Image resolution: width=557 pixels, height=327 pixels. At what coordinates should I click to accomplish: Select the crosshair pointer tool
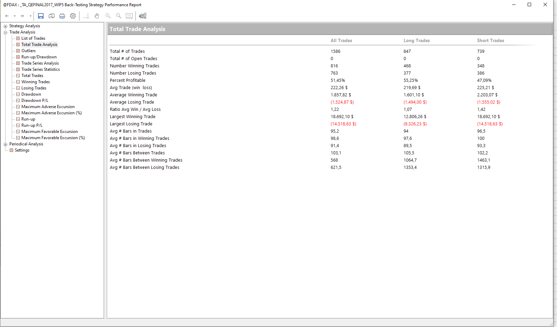(86, 16)
